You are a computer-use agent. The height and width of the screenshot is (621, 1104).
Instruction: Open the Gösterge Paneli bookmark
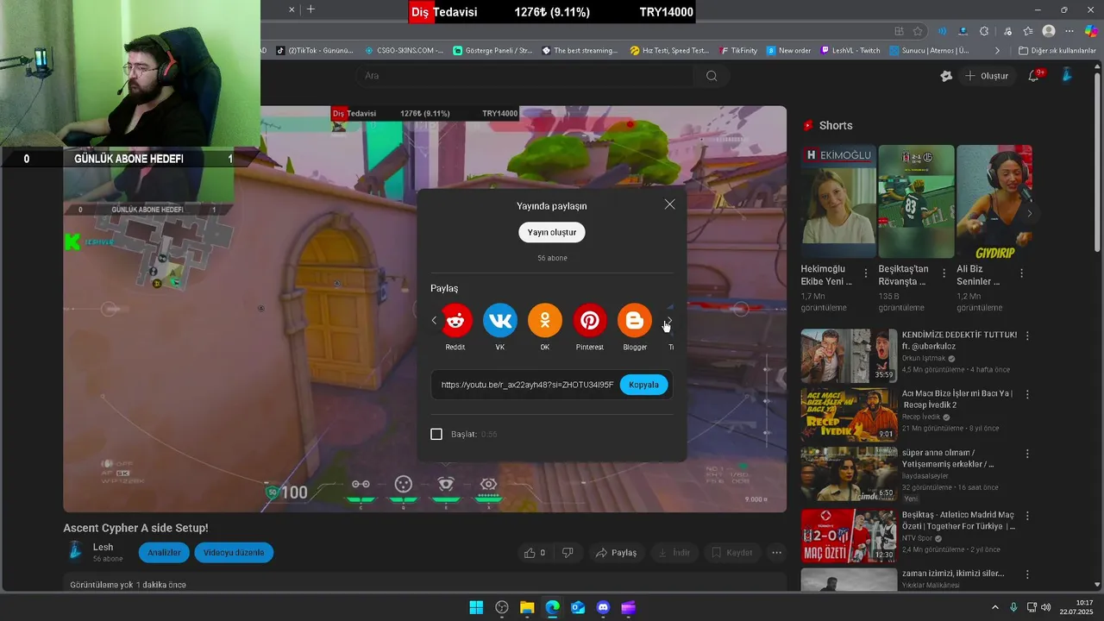492,51
